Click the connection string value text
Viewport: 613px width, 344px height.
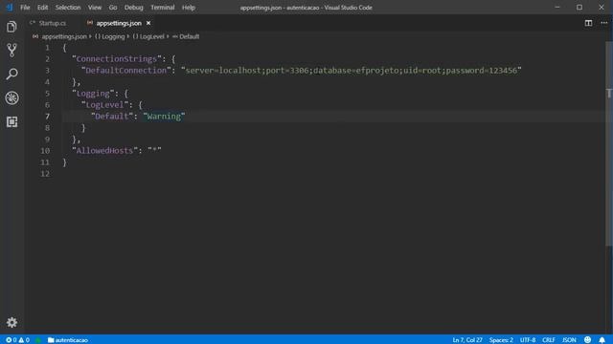(352, 70)
